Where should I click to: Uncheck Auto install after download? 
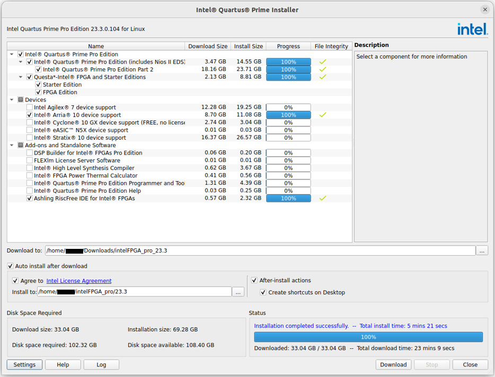point(11,266)
